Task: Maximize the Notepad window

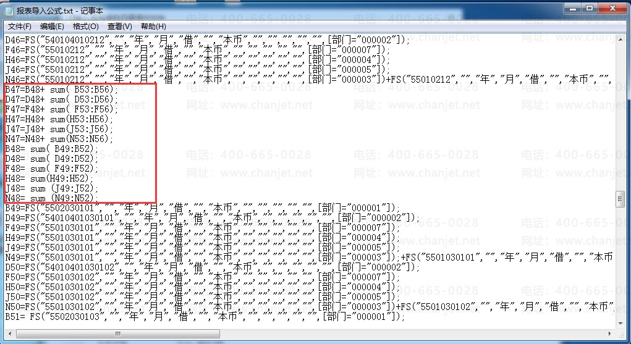Action: [590, 8]
